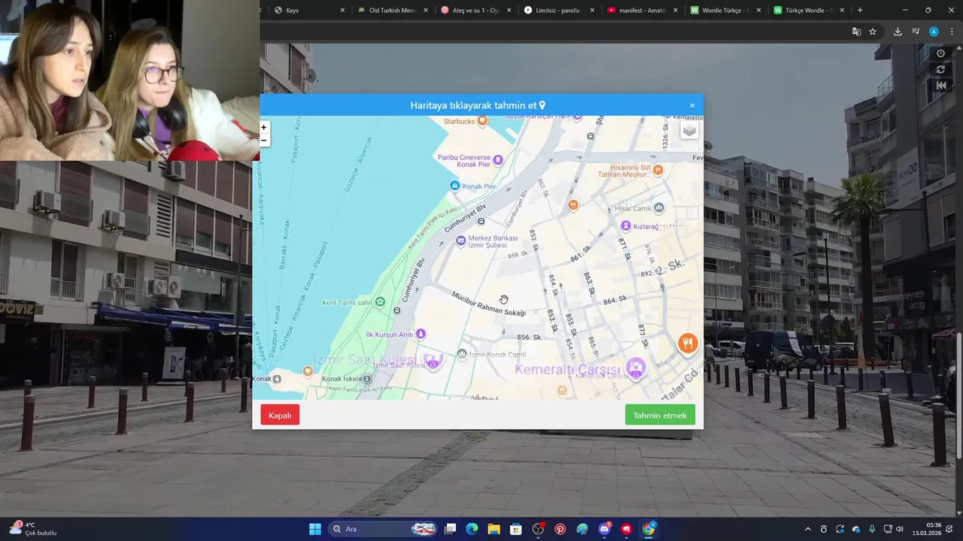
Task: Switch to the Wordle Türkçe tab
Action: pyautogui.click(x=725, y=11)
